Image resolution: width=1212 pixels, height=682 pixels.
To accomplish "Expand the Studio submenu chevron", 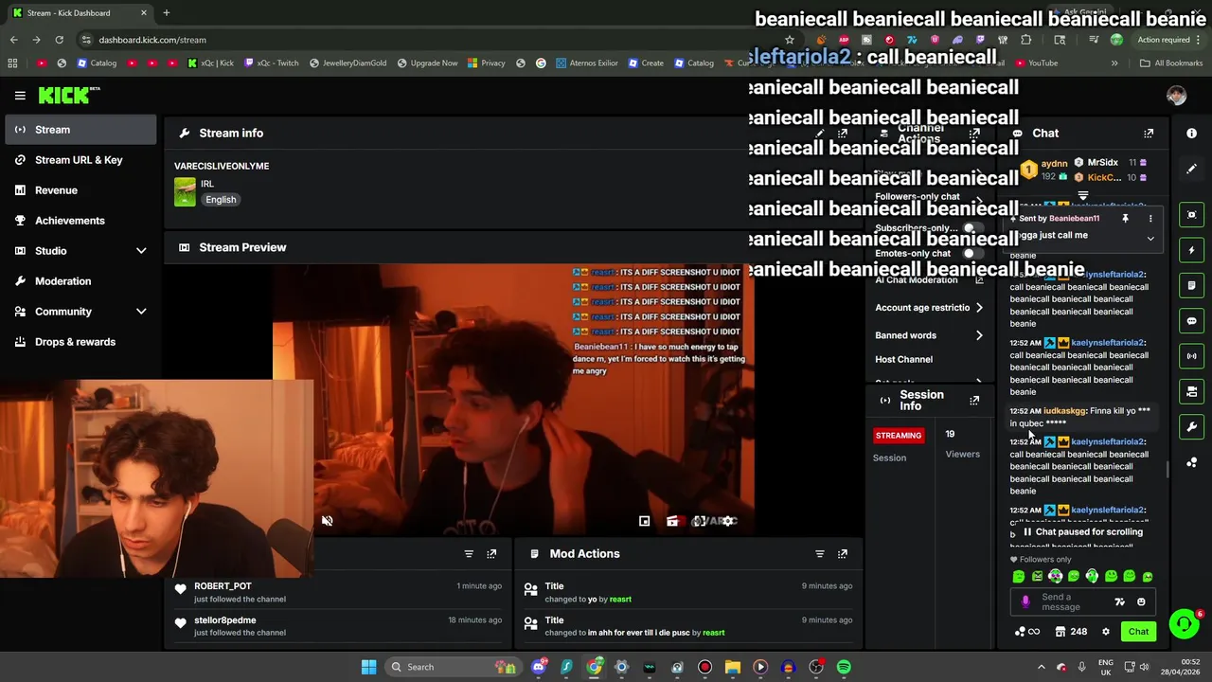I will coord(141,251).
